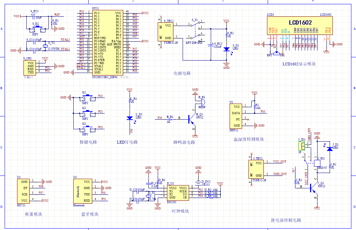This screenshot has height=230, width=356.
Task: Click the J_R2 1K resistor
Action: tap(295, 182)
